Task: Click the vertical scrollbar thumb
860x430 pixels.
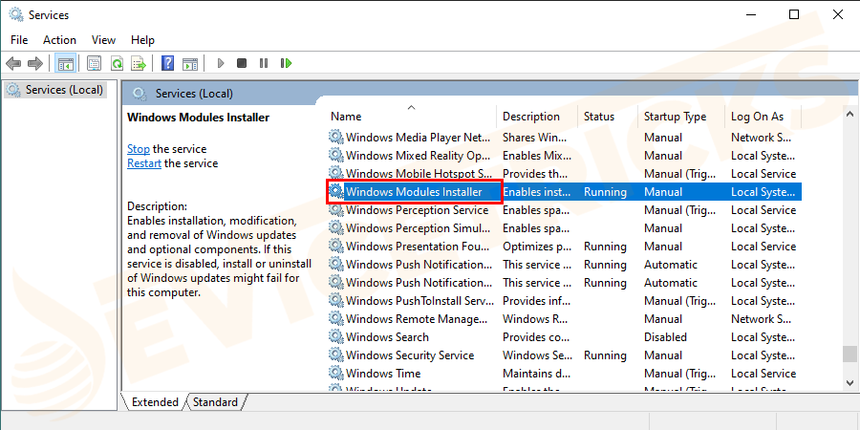Action: pyautogui.click(x=849, y=354)
